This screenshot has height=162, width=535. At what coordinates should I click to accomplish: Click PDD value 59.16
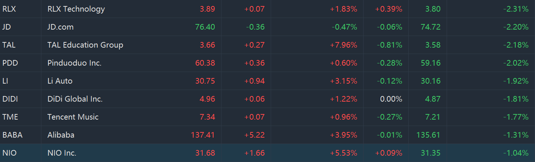click(x=431, y=63)
